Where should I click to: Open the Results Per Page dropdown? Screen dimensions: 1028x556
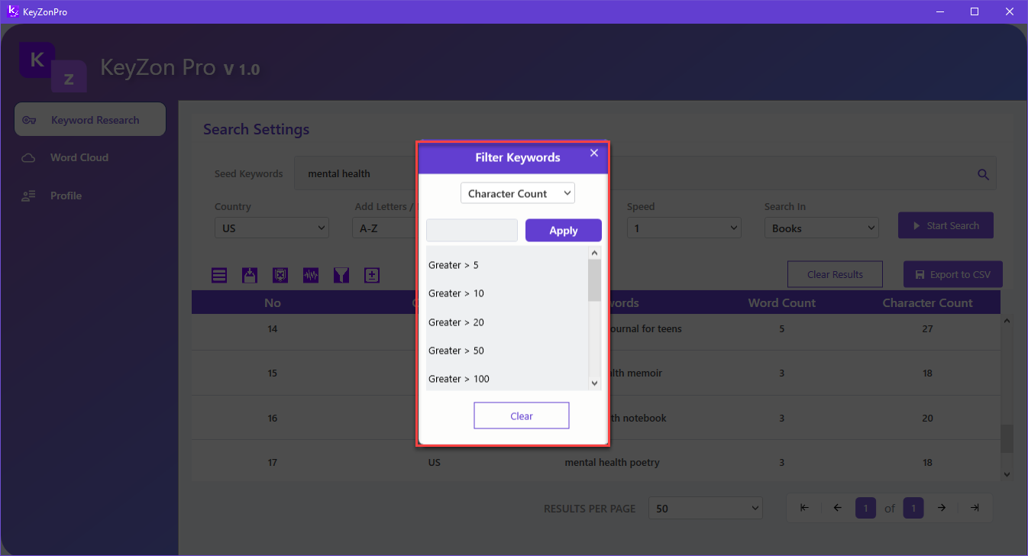tap(705, 508)
